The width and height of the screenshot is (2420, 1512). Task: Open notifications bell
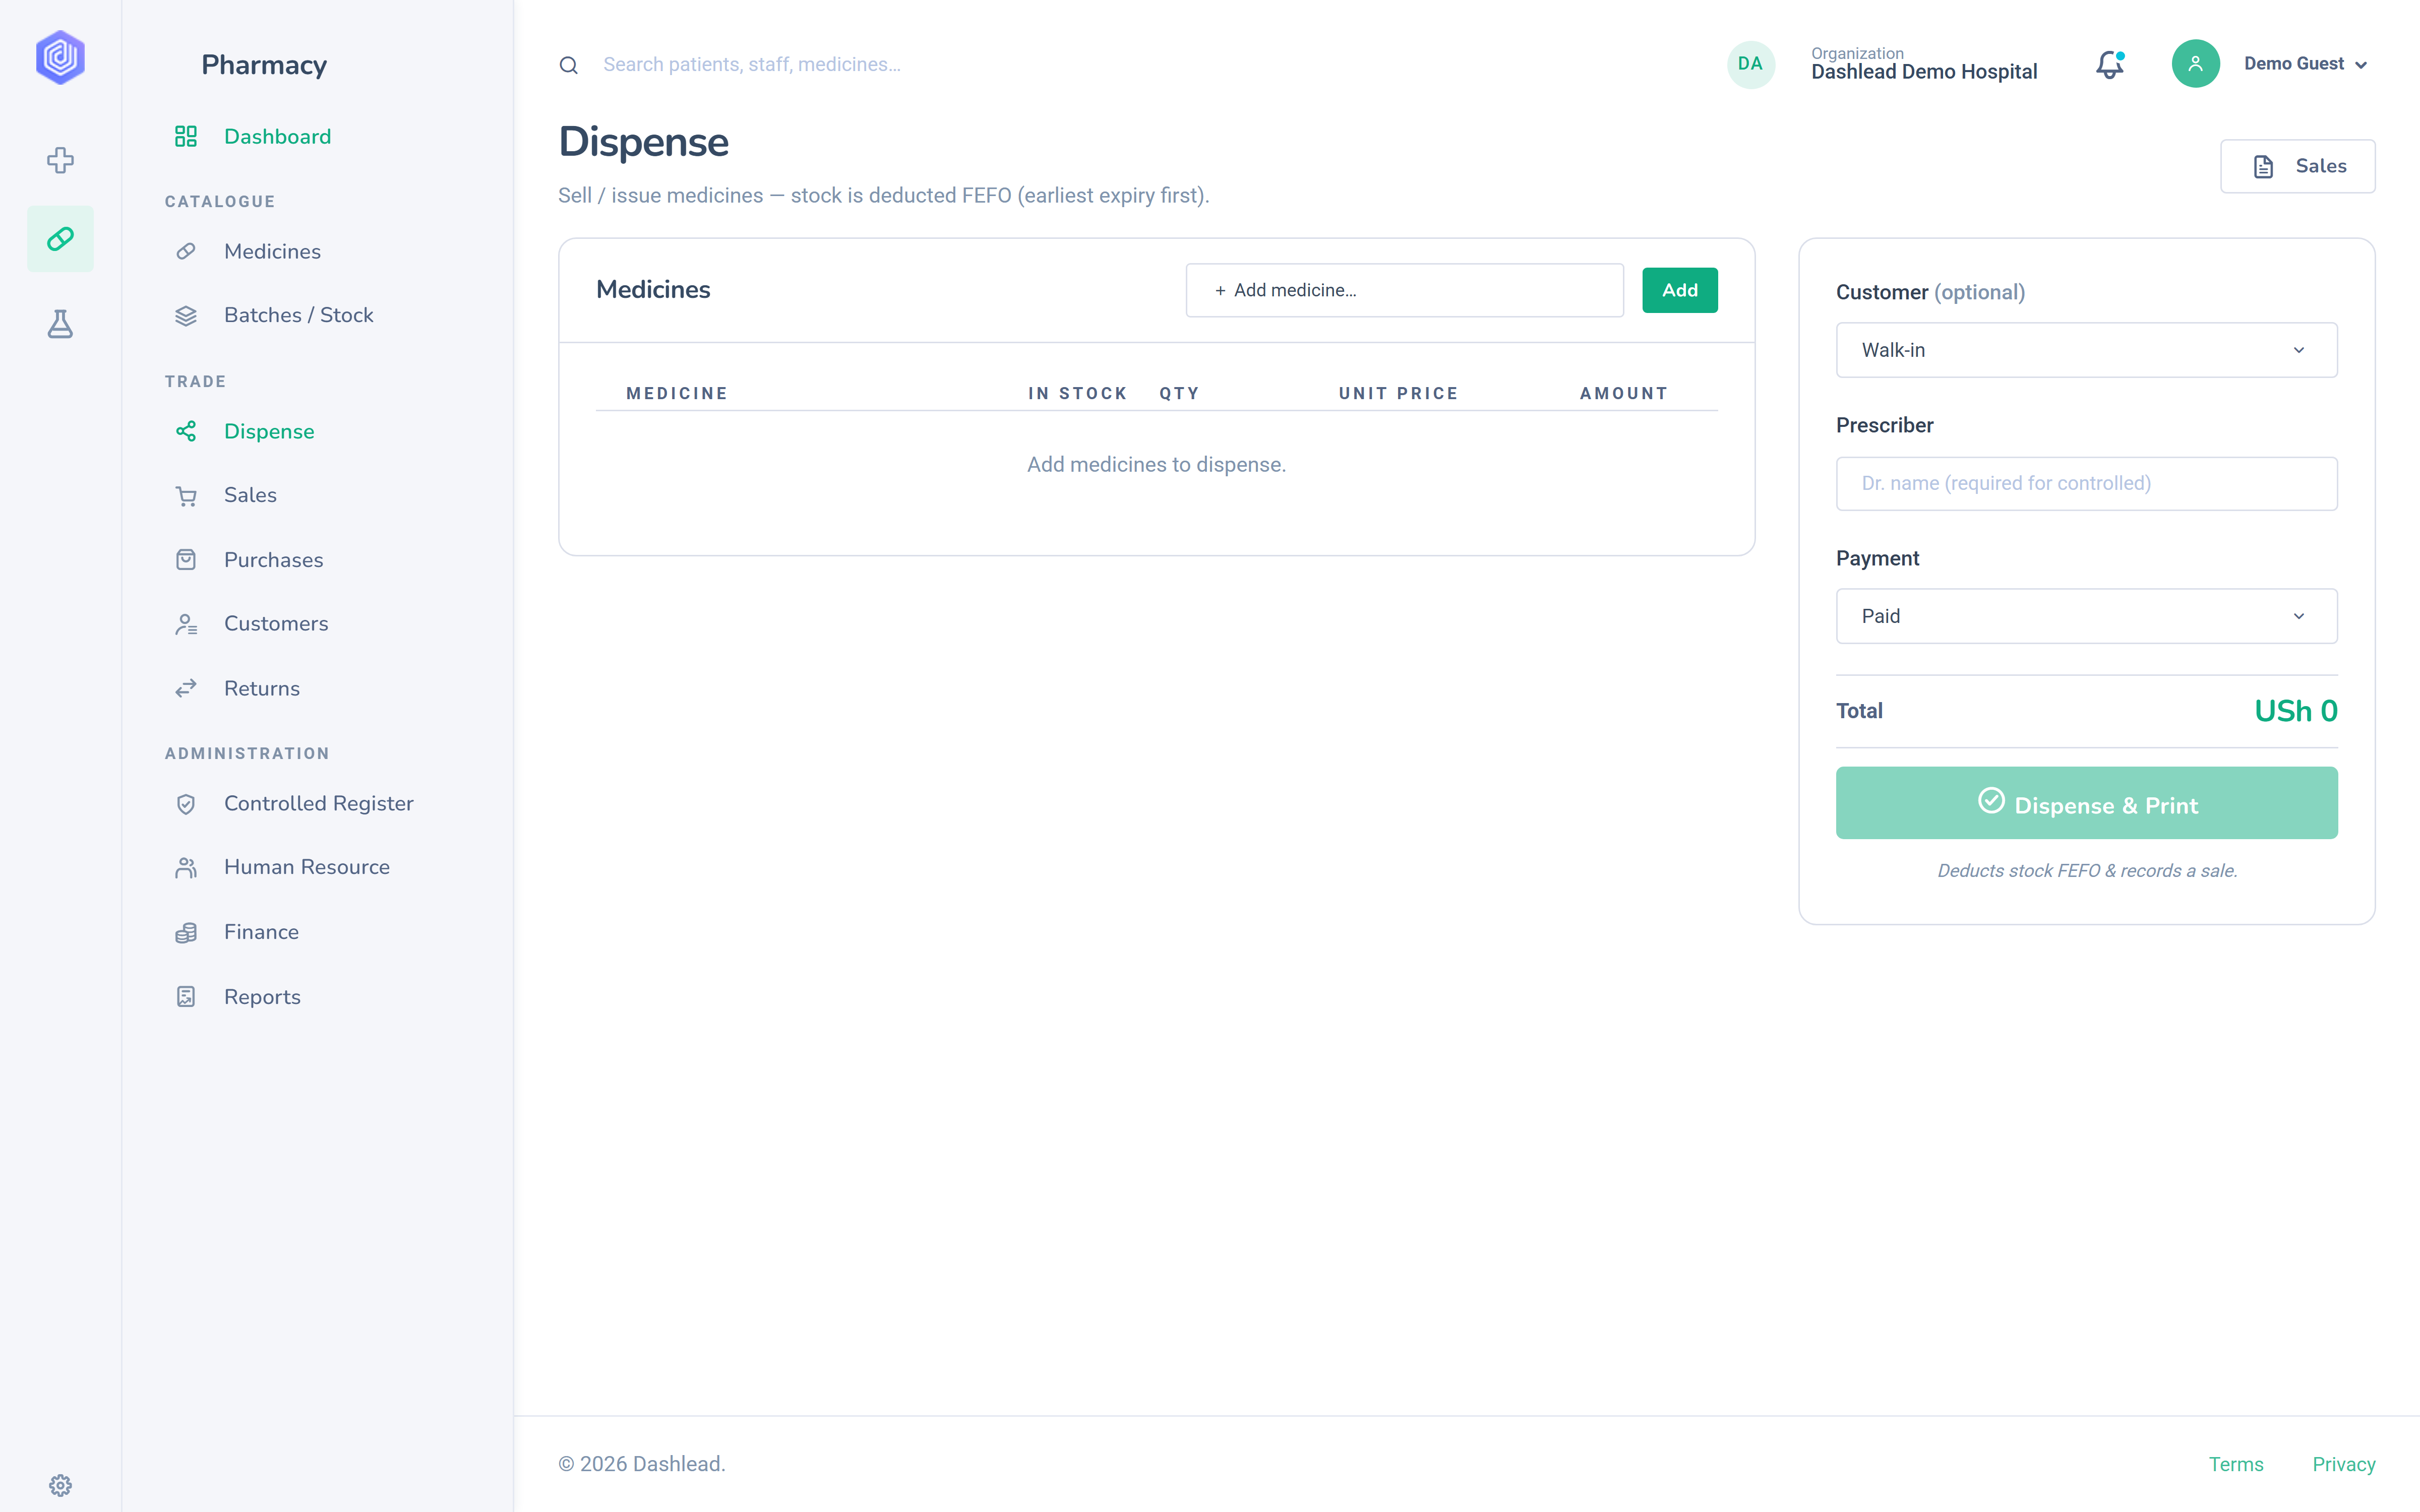point(2110,65)
